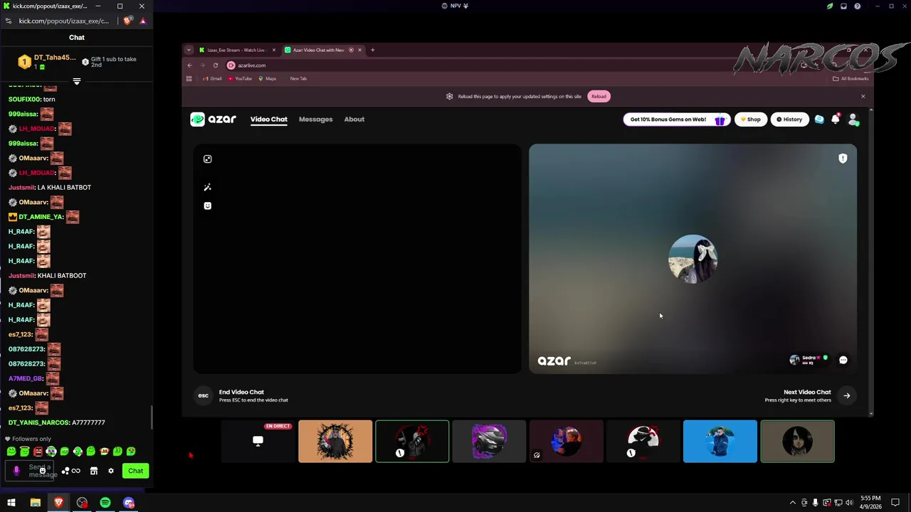Open the Maps bookmark

click(268, 79)
